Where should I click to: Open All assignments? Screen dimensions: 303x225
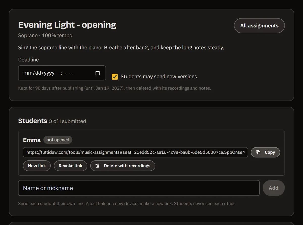click(259, 26)
